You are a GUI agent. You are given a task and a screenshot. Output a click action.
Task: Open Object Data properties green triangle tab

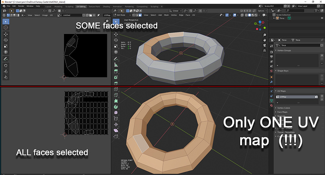(x=271, y=100)
